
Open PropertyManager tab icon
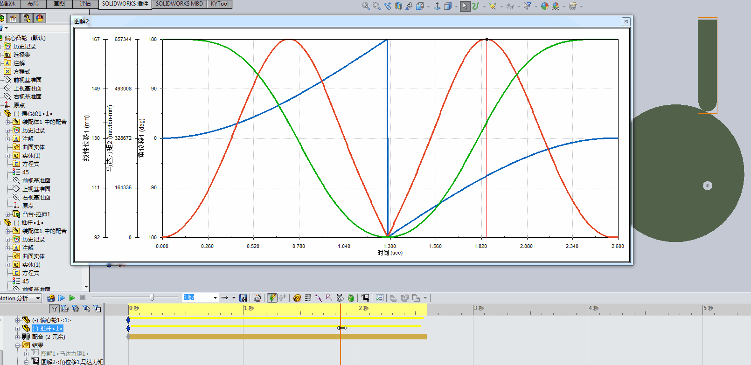[14, 18]
